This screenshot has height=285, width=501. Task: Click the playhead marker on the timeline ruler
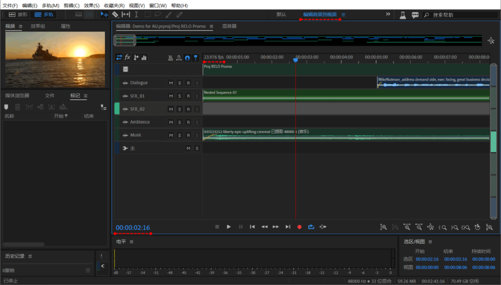295,60
